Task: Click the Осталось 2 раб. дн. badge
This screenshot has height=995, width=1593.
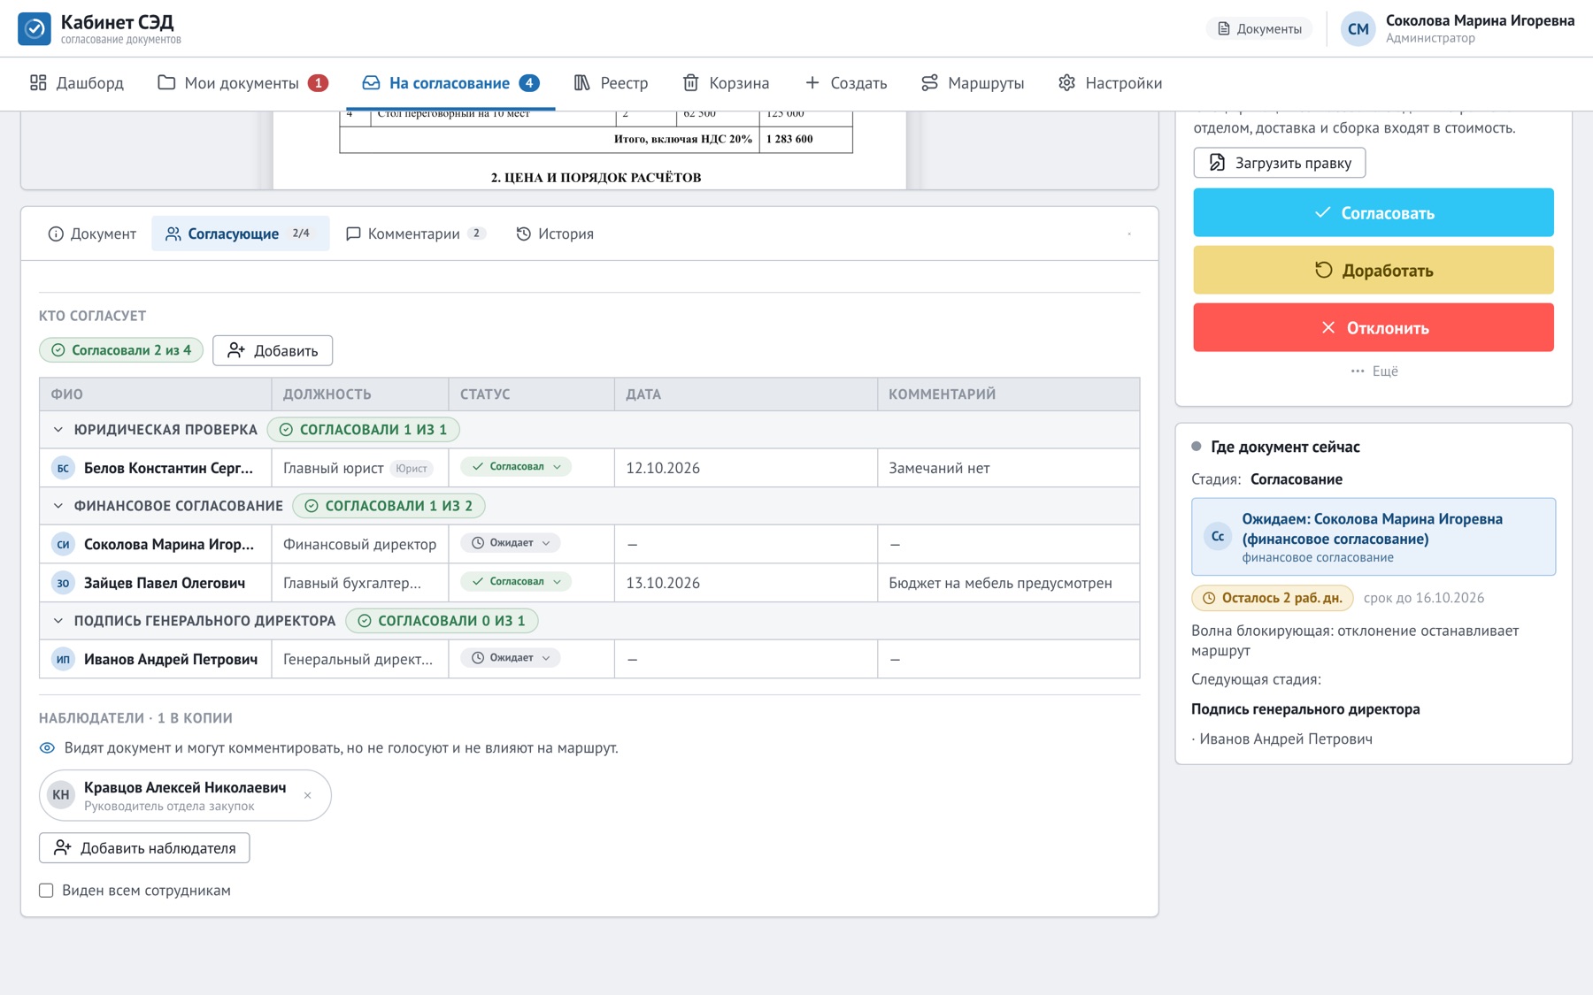Action: click(1272, 598)
